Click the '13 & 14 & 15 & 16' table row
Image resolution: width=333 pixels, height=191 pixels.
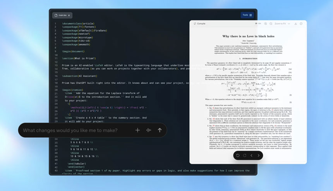pos(84,156)
